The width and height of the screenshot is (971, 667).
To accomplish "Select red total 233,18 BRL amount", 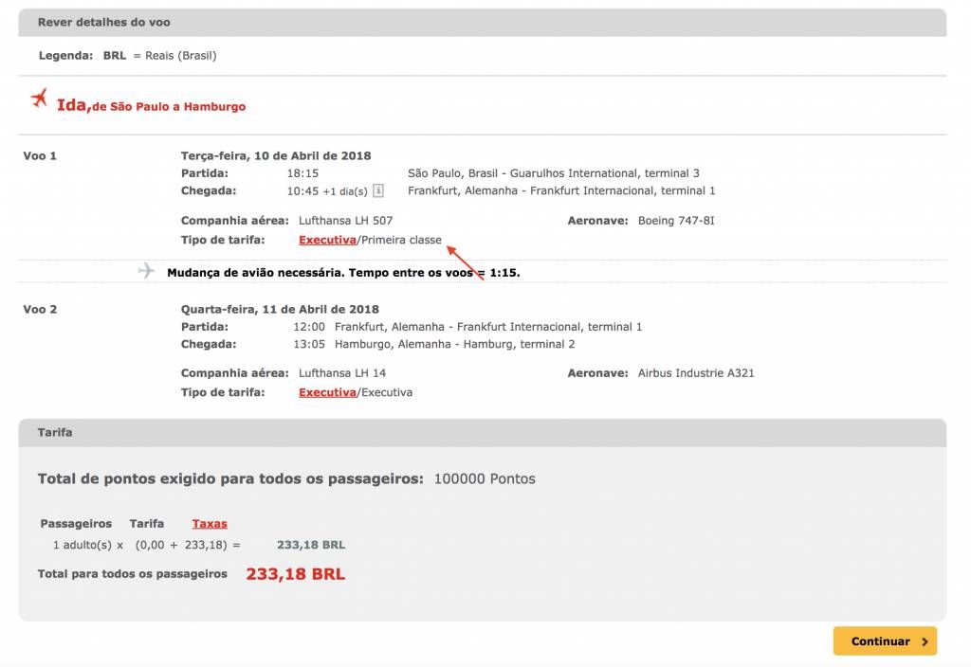I will 296,574.
